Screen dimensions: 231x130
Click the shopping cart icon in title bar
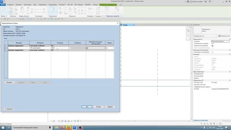pos(206,1)
